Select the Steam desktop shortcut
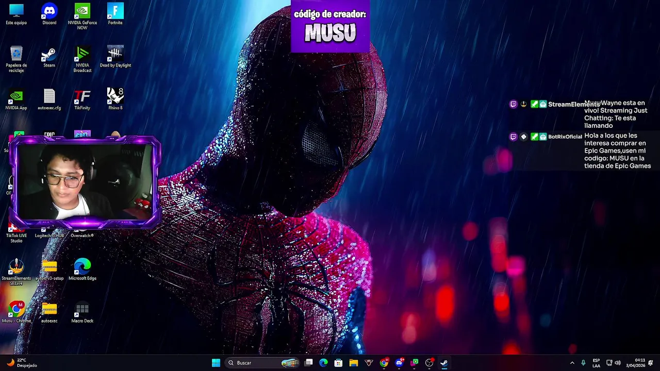The width and height of the screenshot is (660, 371). (49, 57)
